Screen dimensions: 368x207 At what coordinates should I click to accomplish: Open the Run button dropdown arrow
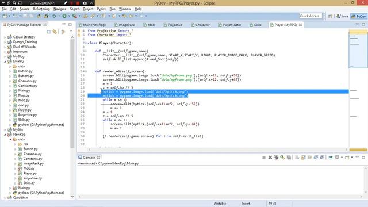click(x=69, y=16)
